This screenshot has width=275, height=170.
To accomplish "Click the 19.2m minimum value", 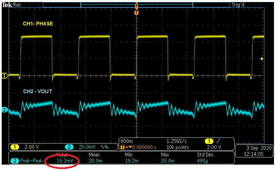I will click(132, 161).
